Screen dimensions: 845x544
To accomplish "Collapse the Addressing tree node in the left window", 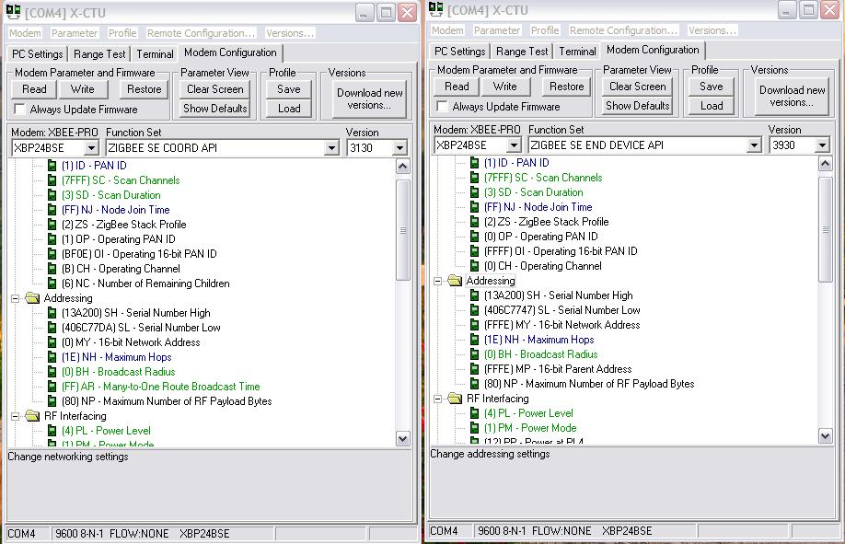I will pos(16,298).
